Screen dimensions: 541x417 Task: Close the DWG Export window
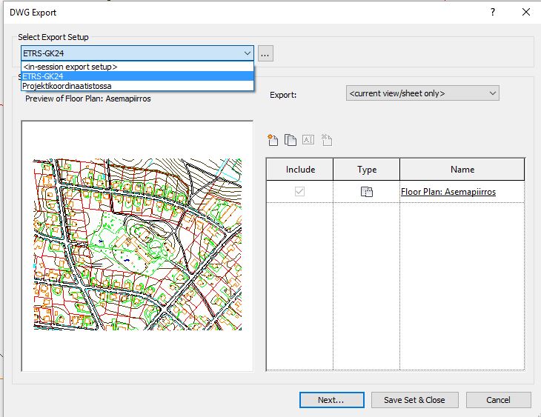tap(526, 12)
